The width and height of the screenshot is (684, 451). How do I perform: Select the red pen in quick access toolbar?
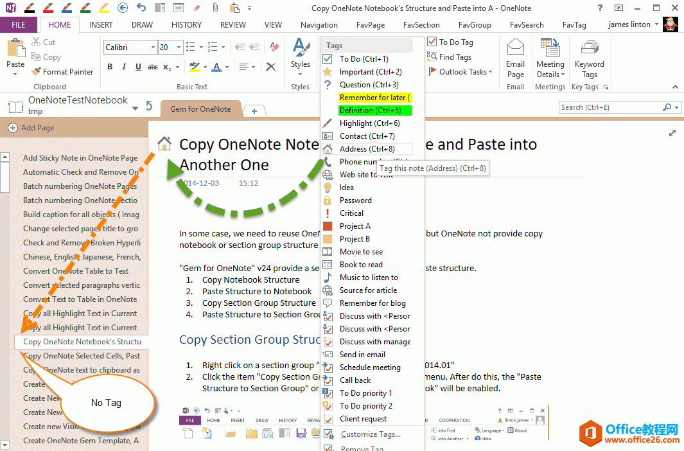click(x=48, y=8)
